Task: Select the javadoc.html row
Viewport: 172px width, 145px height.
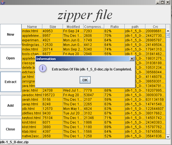Action: coord(32,95)
